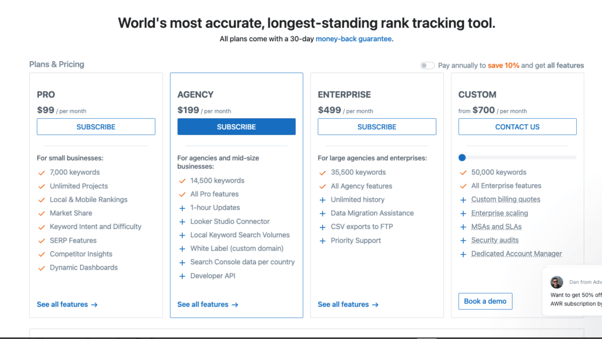Subscribe to the ENTERPRISE plan
Image resolution: width=602 pixels, height=339 pixels.
(x=377, y=127)
